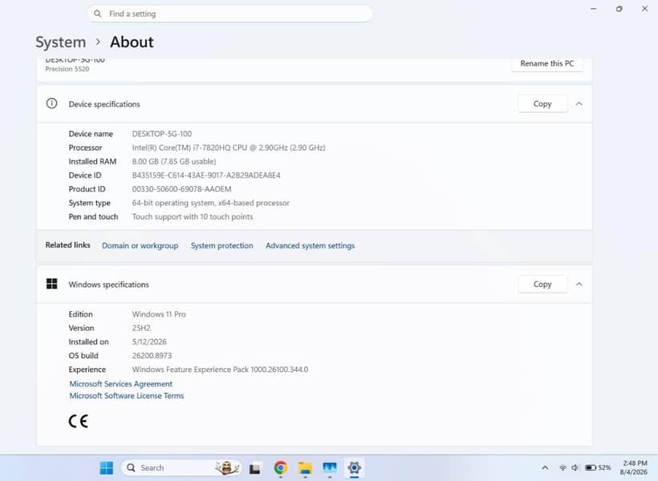The width and height of the screenshot is (658, 481).
Task: Click the magnifier icon in Find a setting
Action: 97,14
